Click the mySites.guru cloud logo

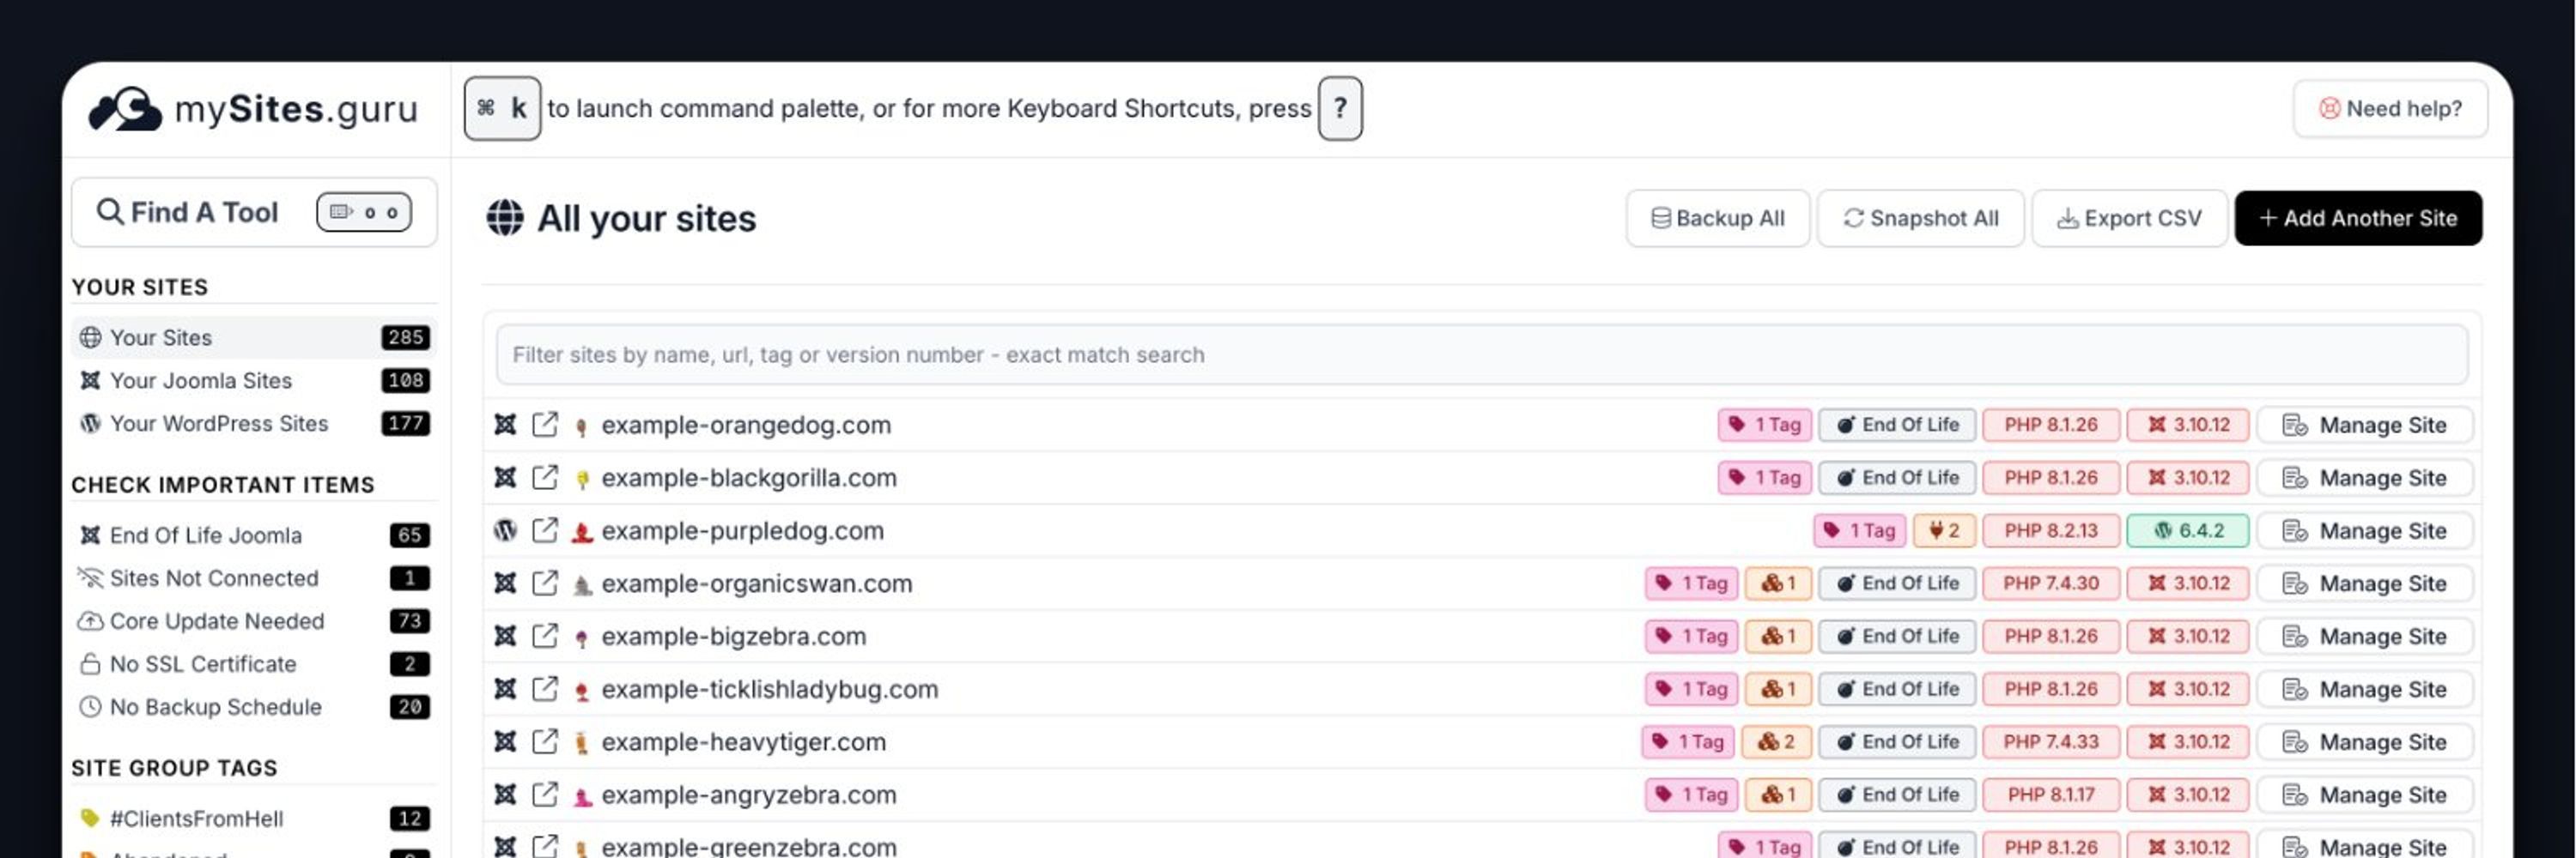(x=124, y=109)
